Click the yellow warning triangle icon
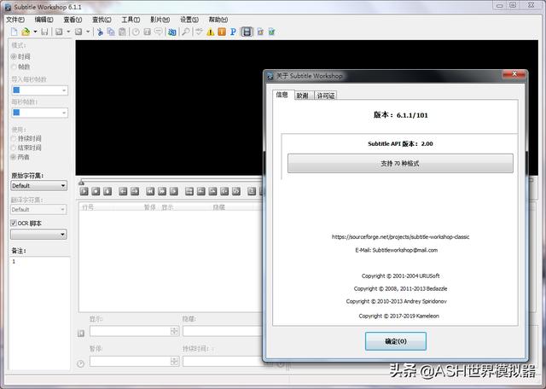Viewport: 546px width, 389px height. click(211, 32)
